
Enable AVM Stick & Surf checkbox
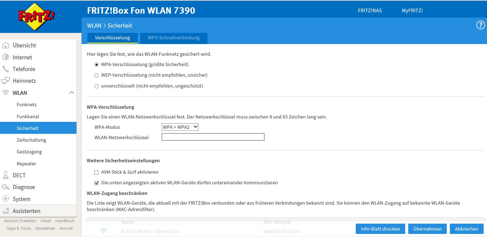(97, 172)
